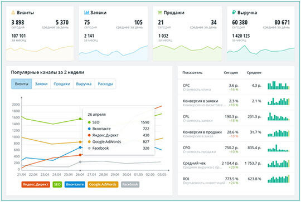The width and height of the screenshot is (301, 202).
Task: Click the Конверсия в продажи row label
Action: click(202, 132)
